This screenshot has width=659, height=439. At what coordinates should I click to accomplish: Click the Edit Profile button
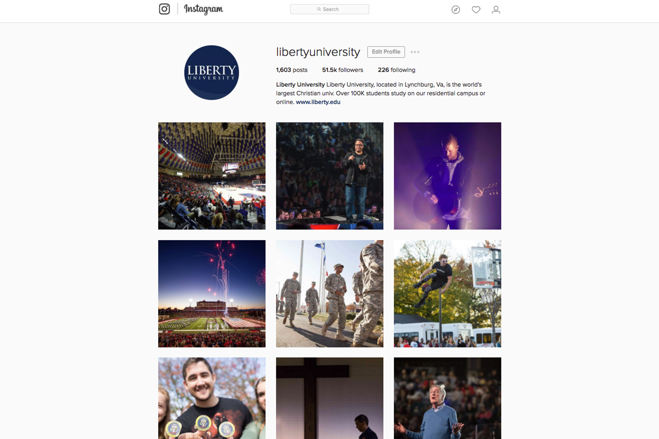386,52
